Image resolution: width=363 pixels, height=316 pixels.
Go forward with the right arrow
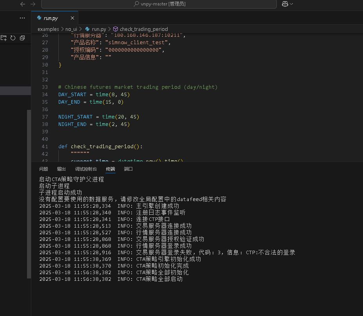33,4
